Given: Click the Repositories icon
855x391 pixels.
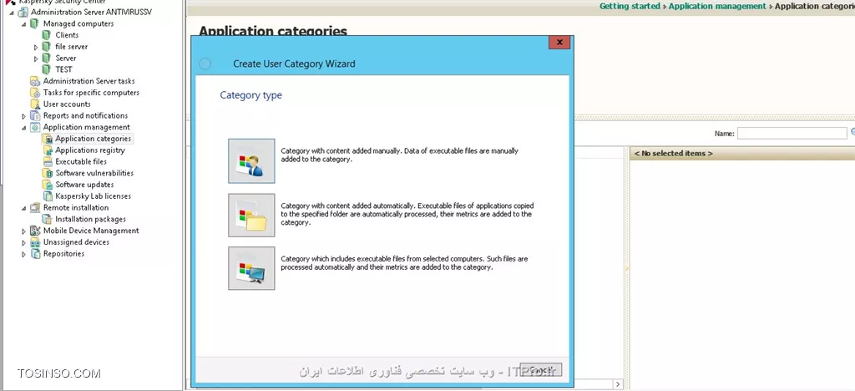Looking at the screenshot, I should point(35,253).
